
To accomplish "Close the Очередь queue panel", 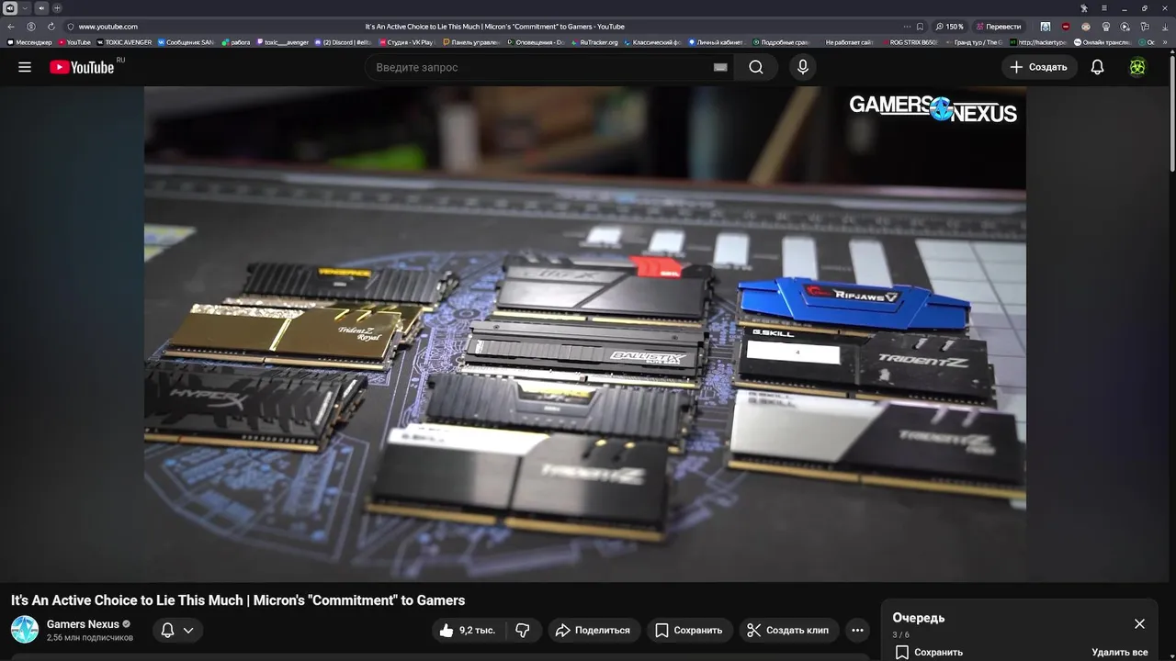I will 1139,623.
